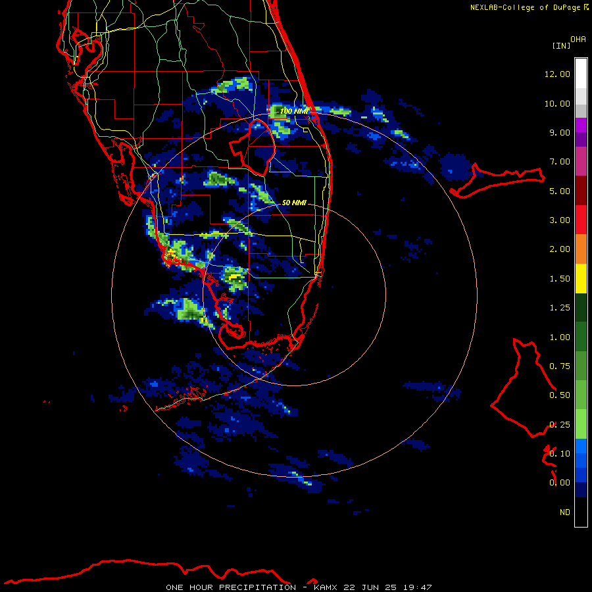
Task: Pick the navy swatch just above ND
Action: [581, 489]
